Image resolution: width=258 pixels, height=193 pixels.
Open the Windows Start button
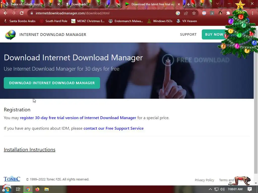click(x=6, y=189)
